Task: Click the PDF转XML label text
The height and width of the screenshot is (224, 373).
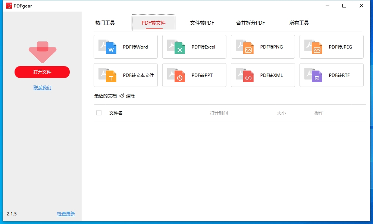Action: (x=272, y=75)
